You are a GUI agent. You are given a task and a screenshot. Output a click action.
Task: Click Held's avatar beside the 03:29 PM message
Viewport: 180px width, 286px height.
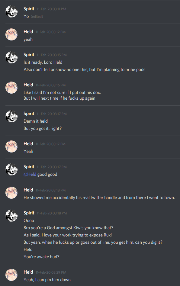coord(11,275)
